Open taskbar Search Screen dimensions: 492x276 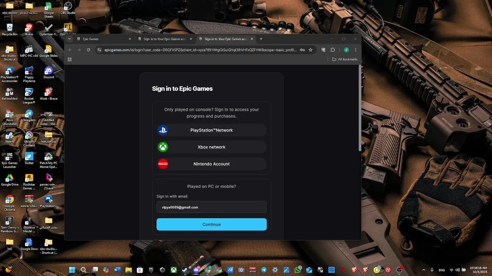click(83, 270)
